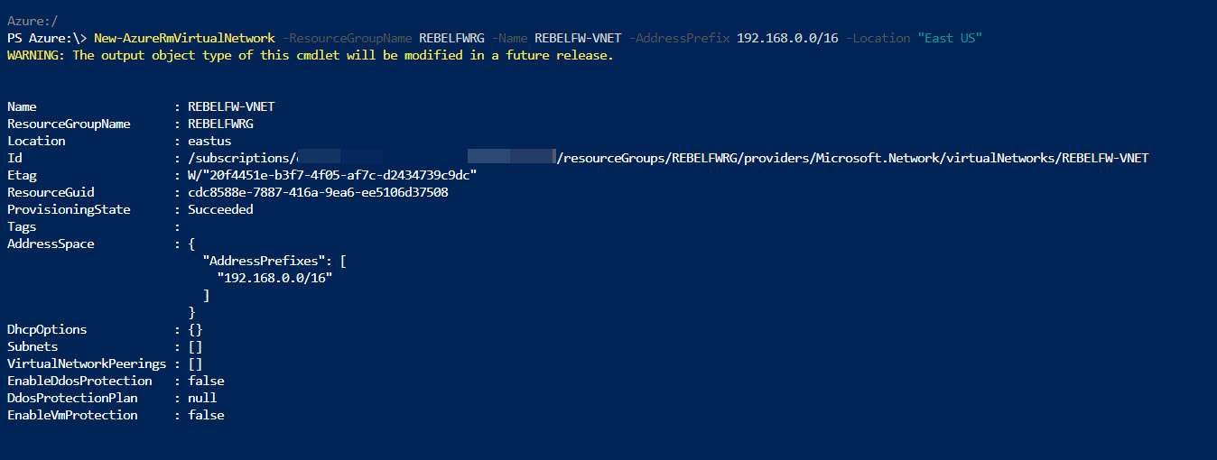Click the ResourceGuid value cdc8588e-7887-416a-9ea6-ee5106d37508

click(x=318, y=192)
